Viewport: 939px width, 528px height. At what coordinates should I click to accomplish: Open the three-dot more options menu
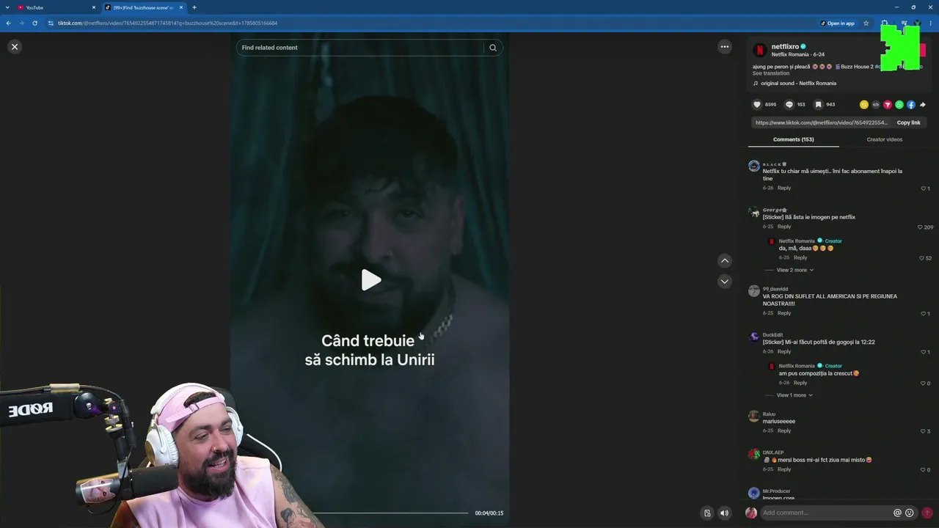(725, 47)
